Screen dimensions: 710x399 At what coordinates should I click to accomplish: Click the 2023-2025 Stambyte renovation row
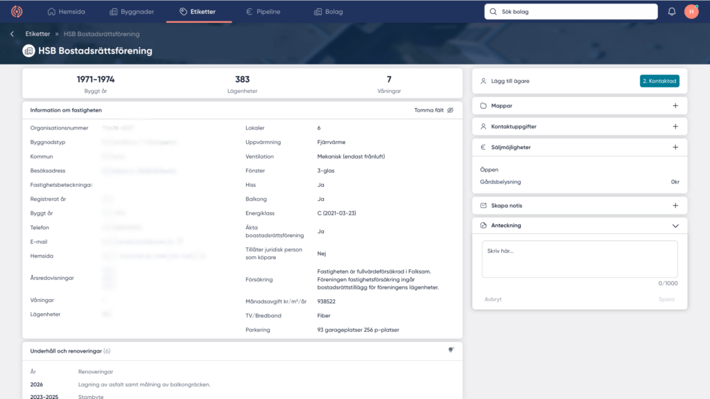click(x=242, y=396)
